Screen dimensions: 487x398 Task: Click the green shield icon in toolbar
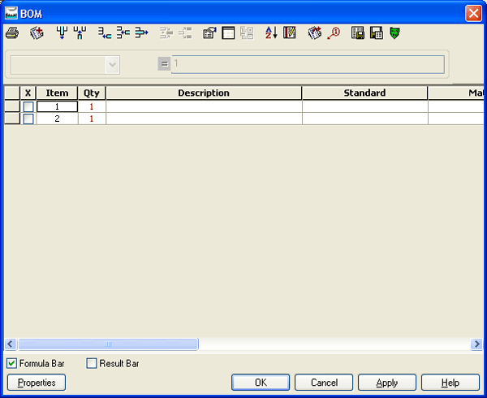[x=394, y=33]
